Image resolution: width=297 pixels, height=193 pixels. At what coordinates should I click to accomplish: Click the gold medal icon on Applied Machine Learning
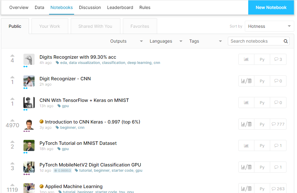point(41,186)
